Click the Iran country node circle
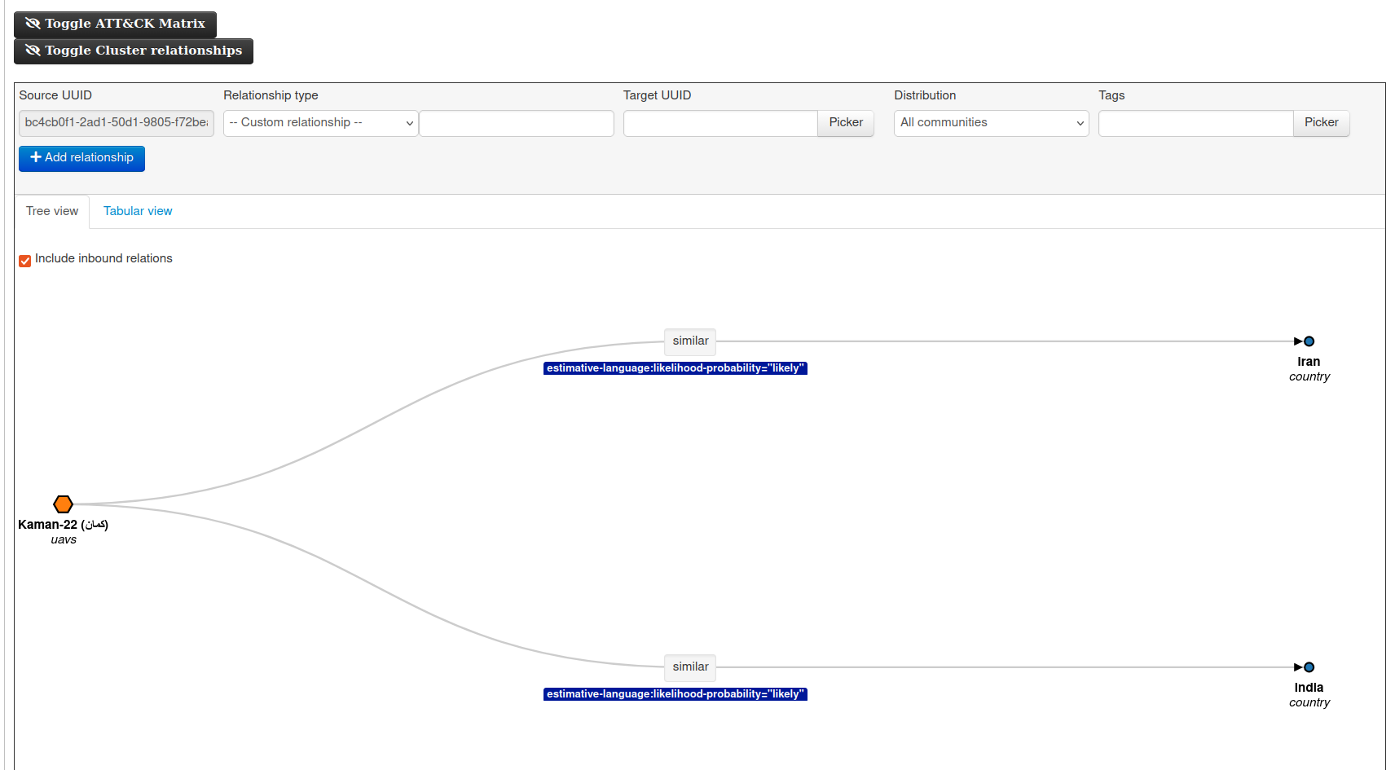This screenshot has width=1395, height=770. [x=1309, y=341]
